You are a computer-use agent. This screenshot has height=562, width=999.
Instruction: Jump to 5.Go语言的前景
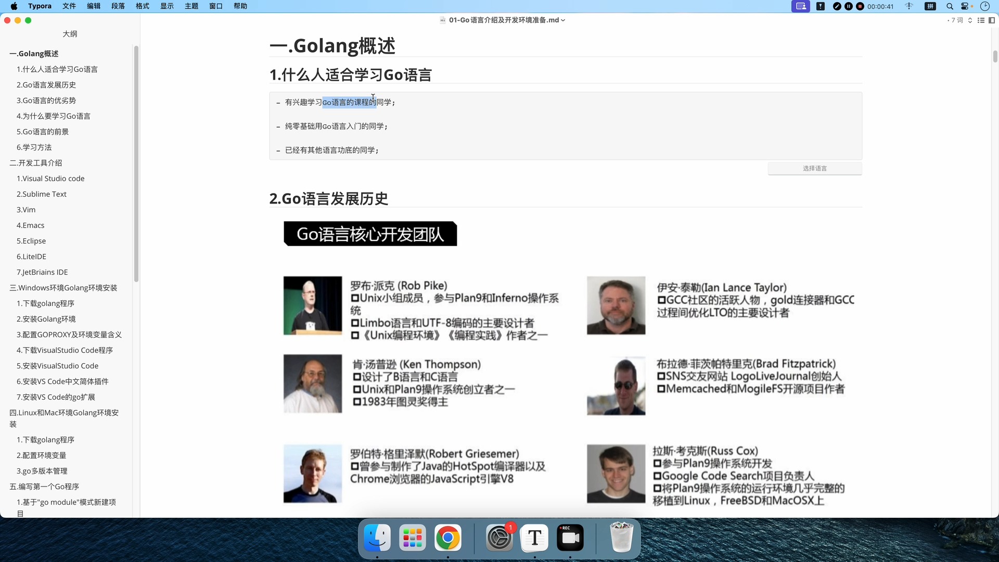tap(43, 132)
